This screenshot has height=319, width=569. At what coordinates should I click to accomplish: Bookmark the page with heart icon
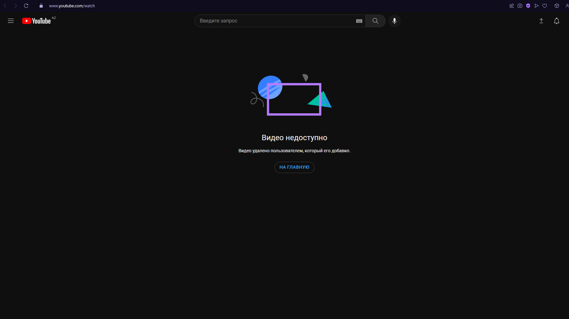(545, 6)
